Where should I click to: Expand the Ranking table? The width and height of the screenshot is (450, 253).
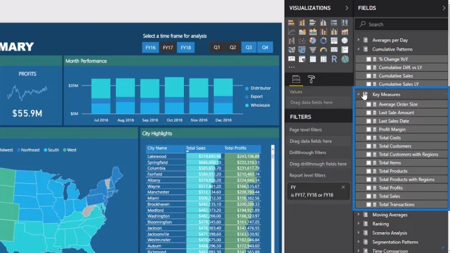tap(358, 223)
